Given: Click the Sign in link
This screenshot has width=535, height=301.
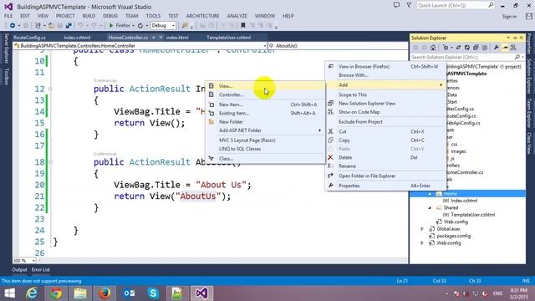Looking at the screenshot, I should (509, 17).
